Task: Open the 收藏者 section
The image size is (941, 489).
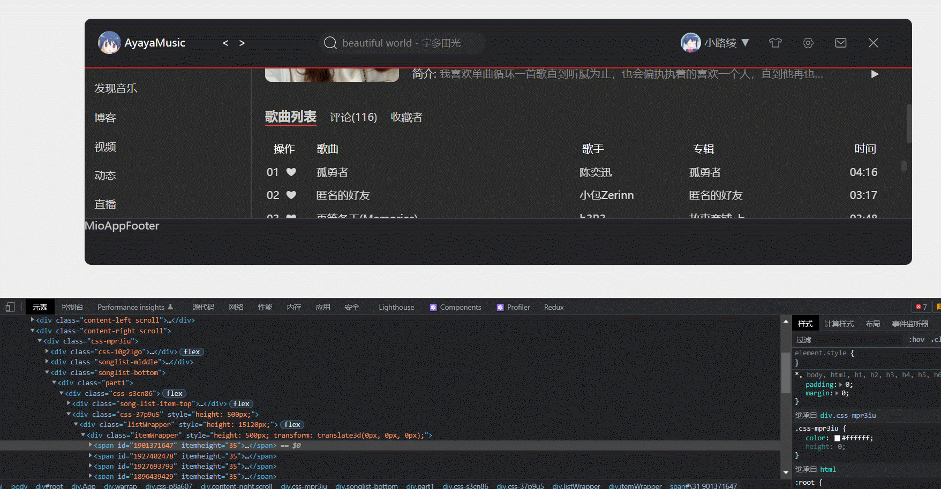Action: [x=406, y=117]
